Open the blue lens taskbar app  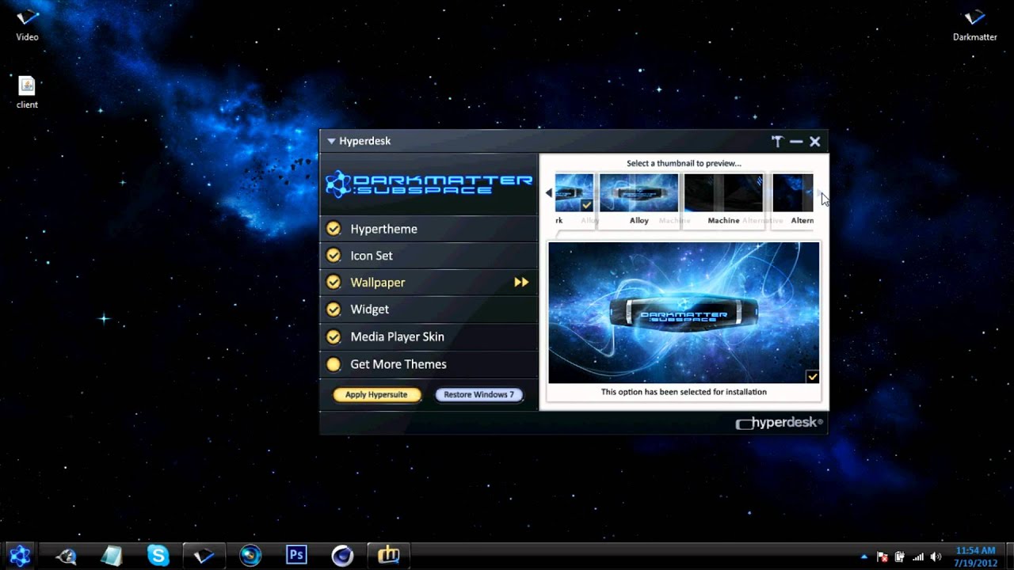(x=250, y=556)
